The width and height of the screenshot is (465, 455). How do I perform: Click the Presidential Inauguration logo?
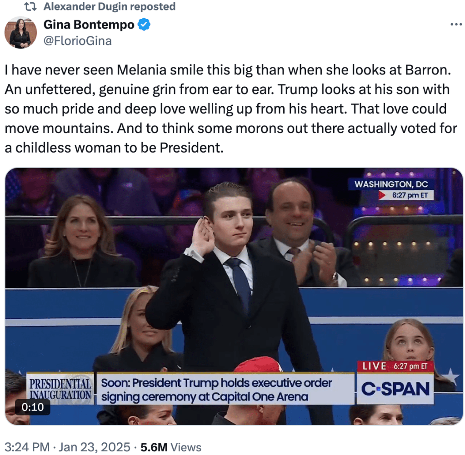coord(60,389)
